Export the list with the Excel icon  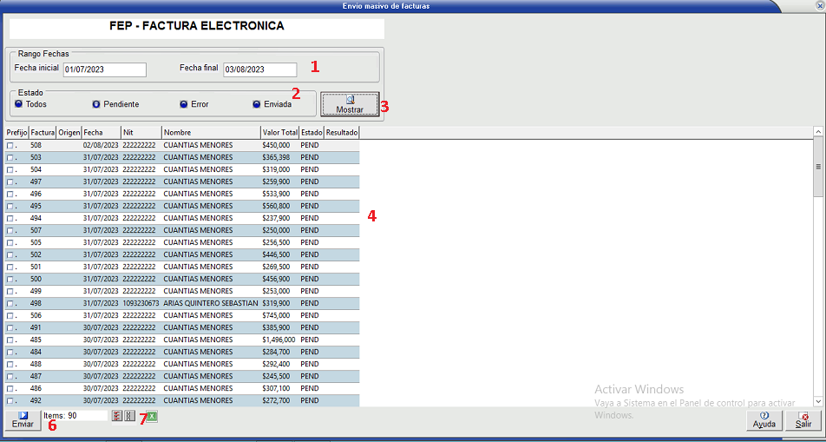(x=152, y=417)
